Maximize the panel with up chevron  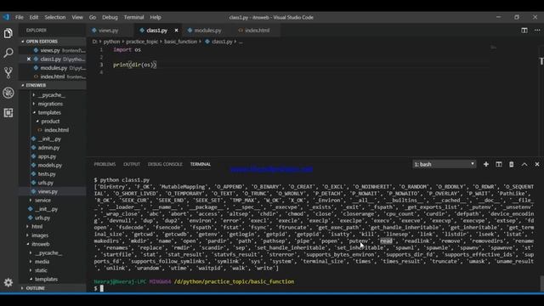point(524,164)
